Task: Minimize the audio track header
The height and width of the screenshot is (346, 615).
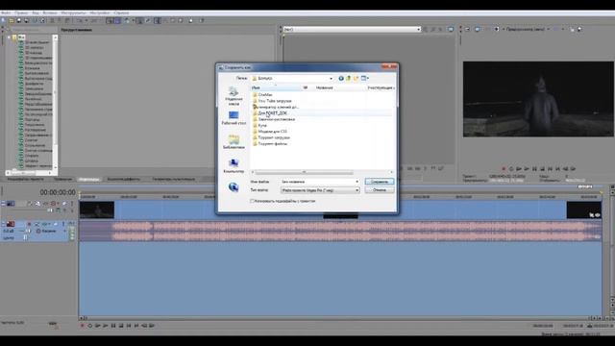Action: pos(3,224)
